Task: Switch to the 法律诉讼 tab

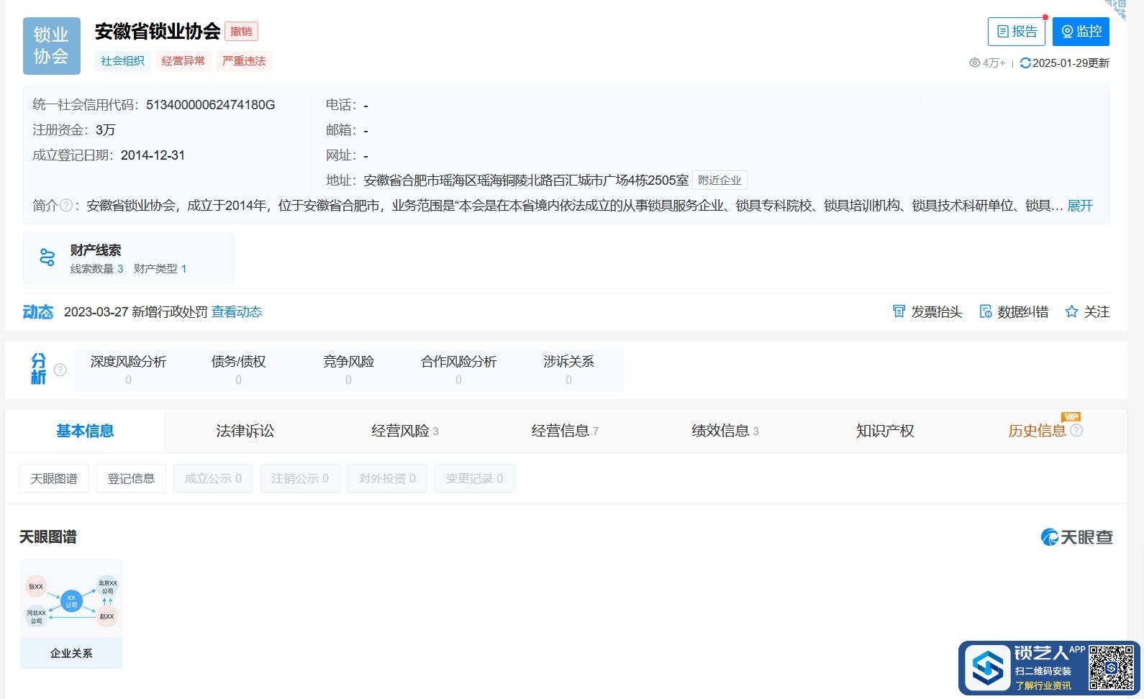Action: pyautogui.click(x=245, y=431)
